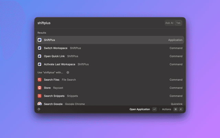Select Activate Last Workspace command
This screenshot has width=220, height=138.
point(110,64)
